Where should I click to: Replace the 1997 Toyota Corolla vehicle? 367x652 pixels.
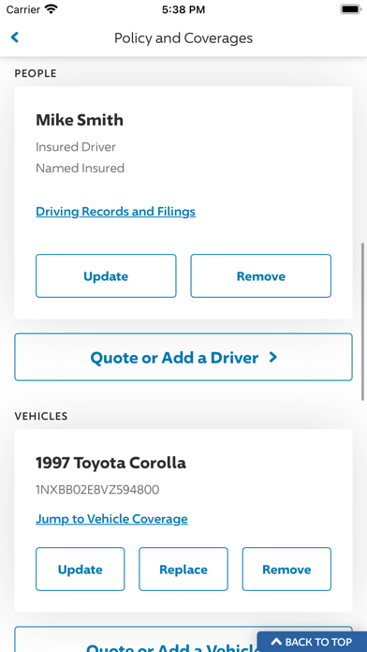pos(183,570)
